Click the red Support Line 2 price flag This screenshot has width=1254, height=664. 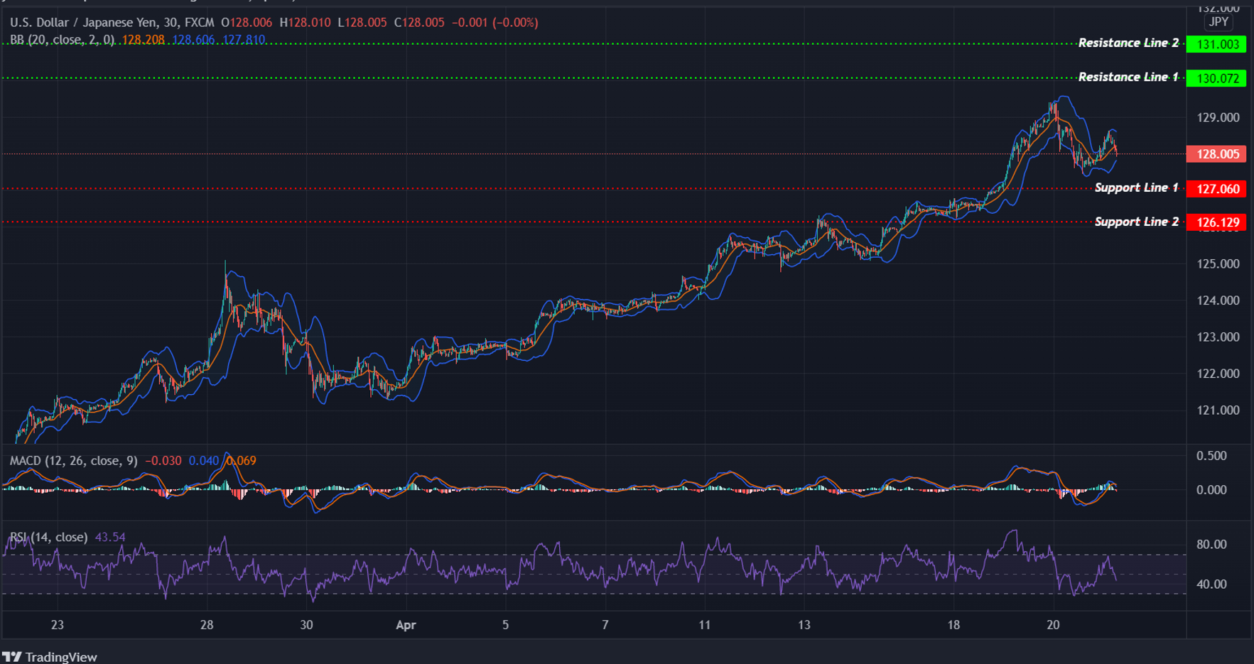1216,222
